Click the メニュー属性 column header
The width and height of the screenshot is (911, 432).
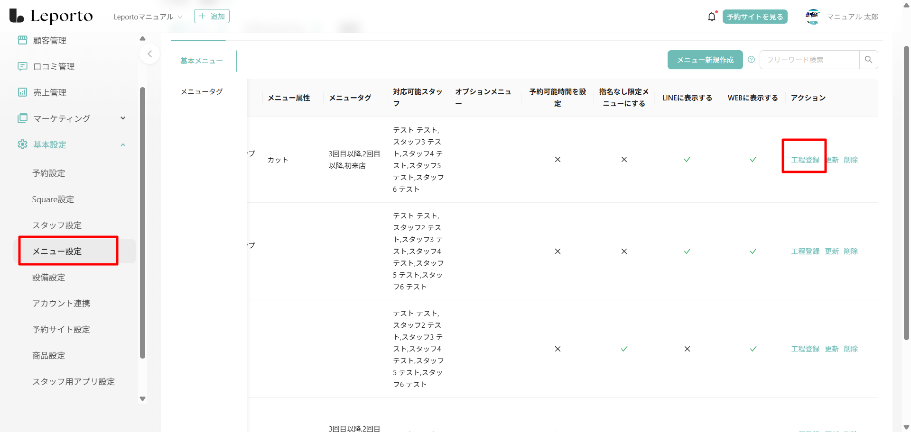tap(289, 98)
